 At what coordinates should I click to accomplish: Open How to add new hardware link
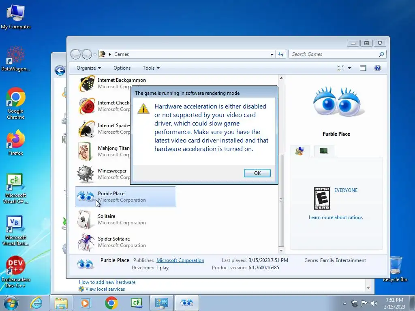(107, 282)
